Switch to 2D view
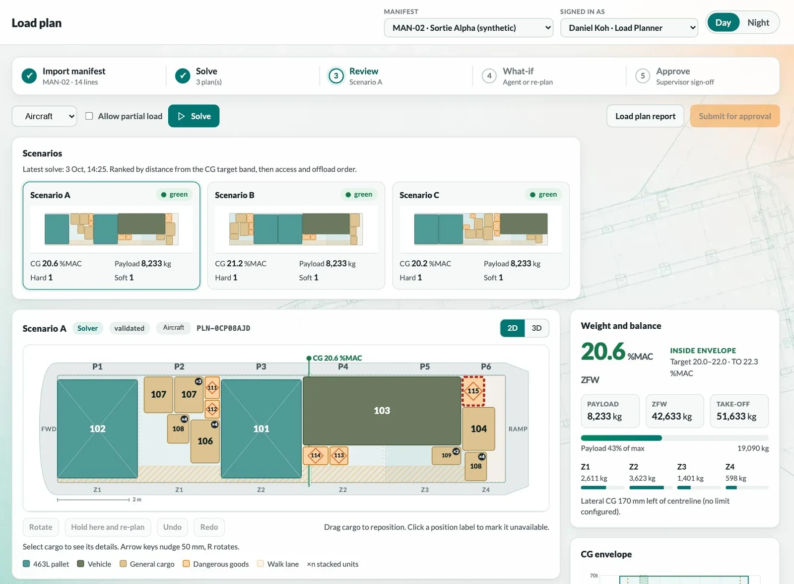794x584 pixels. pyautogui.click(x=513, y=328)
